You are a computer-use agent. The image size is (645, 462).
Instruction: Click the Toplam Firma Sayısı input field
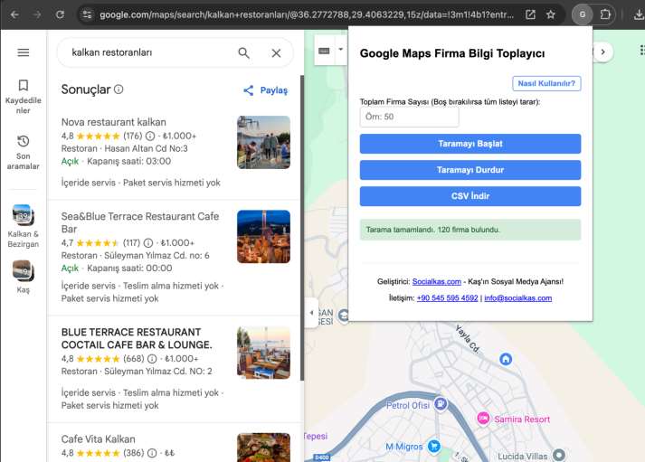point(409,117)
